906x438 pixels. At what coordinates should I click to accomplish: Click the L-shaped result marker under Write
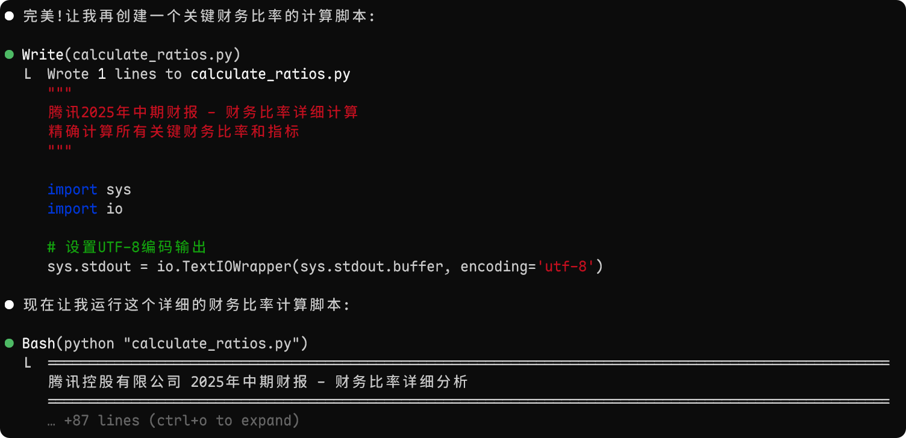click(28, 74)
